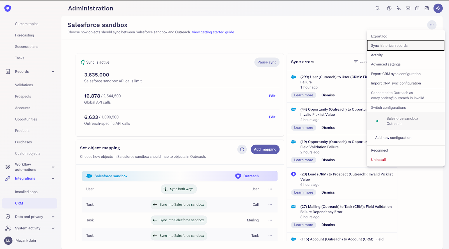Open the help question mark icon
Screen dimensions: 449x249
coord(389,8)
